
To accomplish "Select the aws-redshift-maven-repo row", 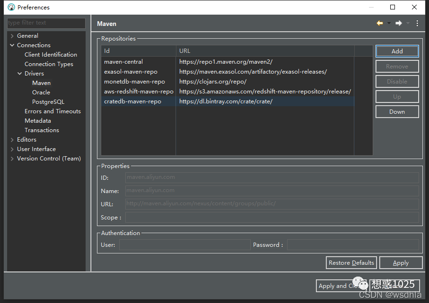I will (x=228, y=92).
